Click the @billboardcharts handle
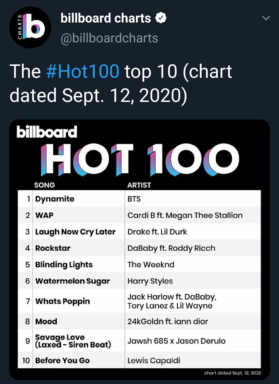 [109, 38]
